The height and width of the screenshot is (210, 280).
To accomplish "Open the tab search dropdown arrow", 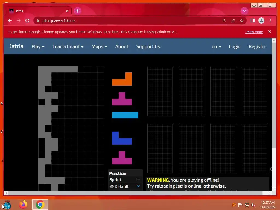I will coord(244,11).
